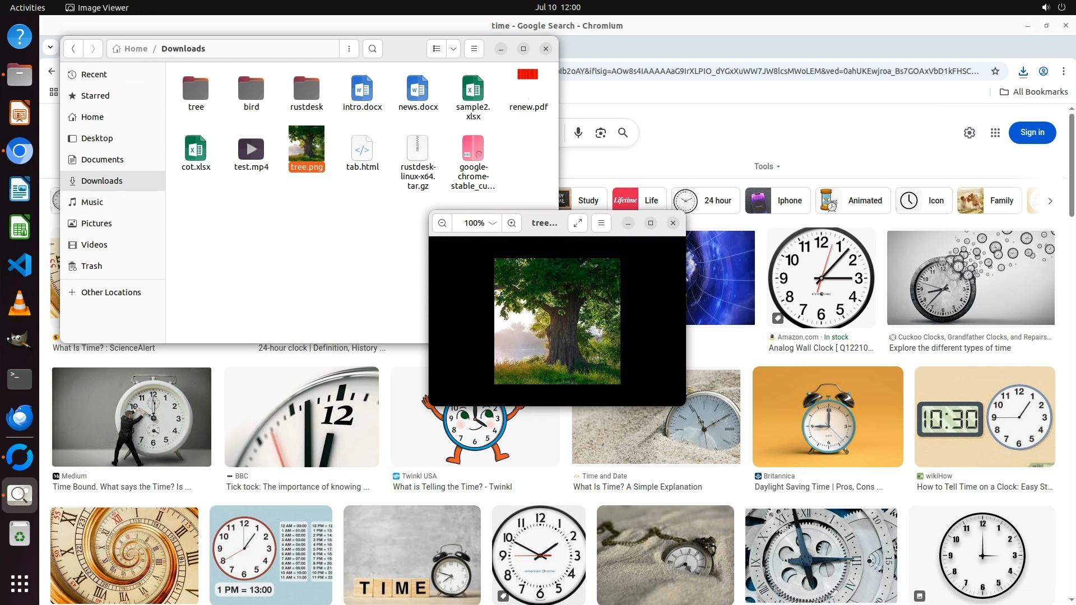Open Pictures in the sidebar
Viewport: 1076px width, 605px height.
(96, 224)
